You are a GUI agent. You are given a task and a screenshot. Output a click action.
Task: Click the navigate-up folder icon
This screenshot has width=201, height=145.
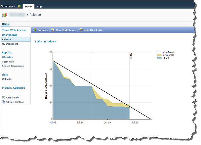pyautogui.click(x=19, y=6)
